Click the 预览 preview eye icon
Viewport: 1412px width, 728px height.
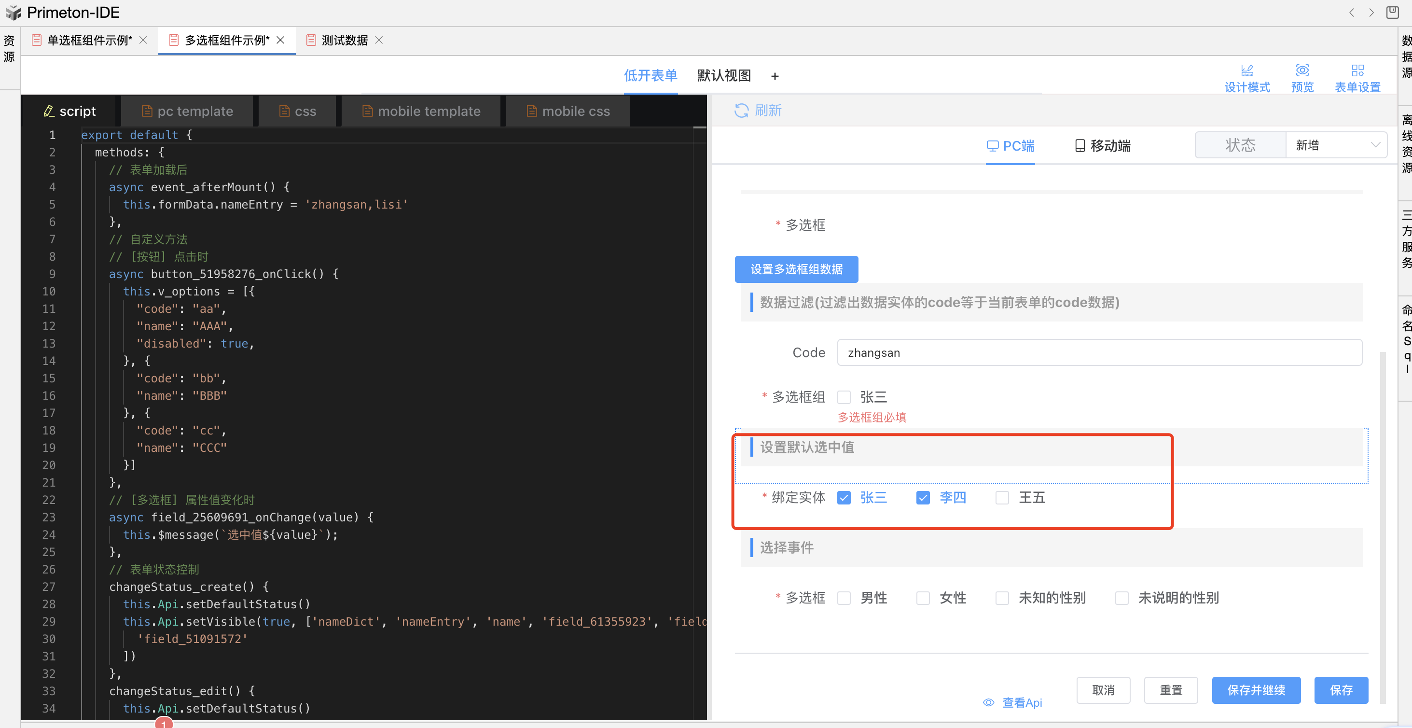coord(1302,70)
